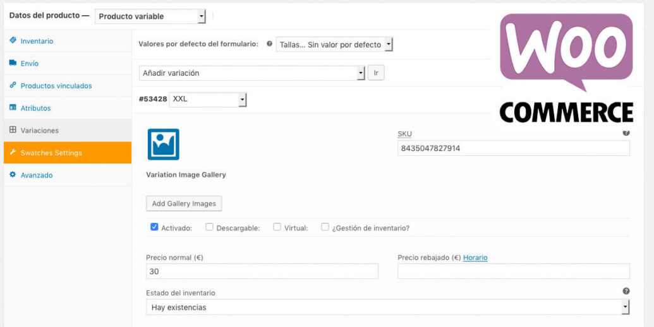Screen dimensions: 654x327
Task: Click the Avanzado gear icon
Action: click(x=13, y=175)
